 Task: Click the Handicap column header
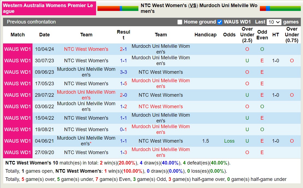tap(205, 35)
